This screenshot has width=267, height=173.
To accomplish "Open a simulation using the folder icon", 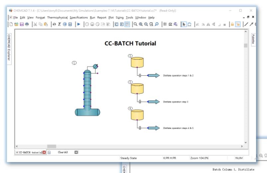I will [16, 24].
